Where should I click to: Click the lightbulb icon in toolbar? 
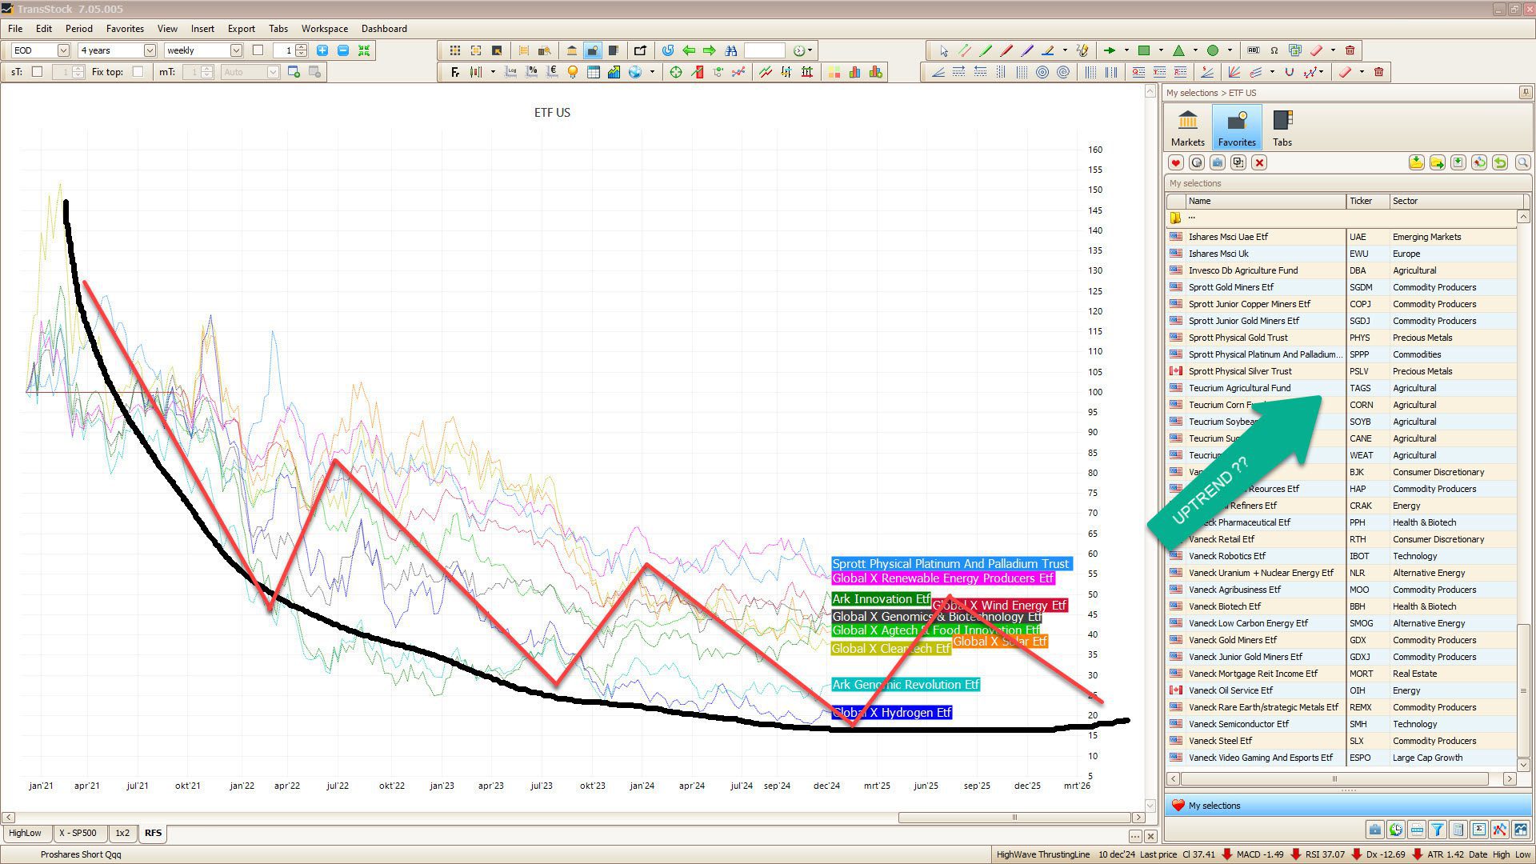pos(572,72)
